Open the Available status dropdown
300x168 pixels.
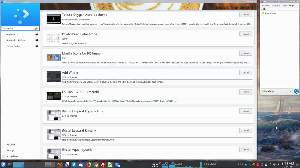(277, 91)
